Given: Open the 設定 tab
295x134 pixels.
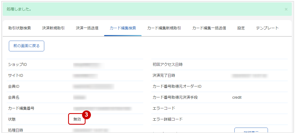Looking at the screenshot, I should [x=241, y=28].
